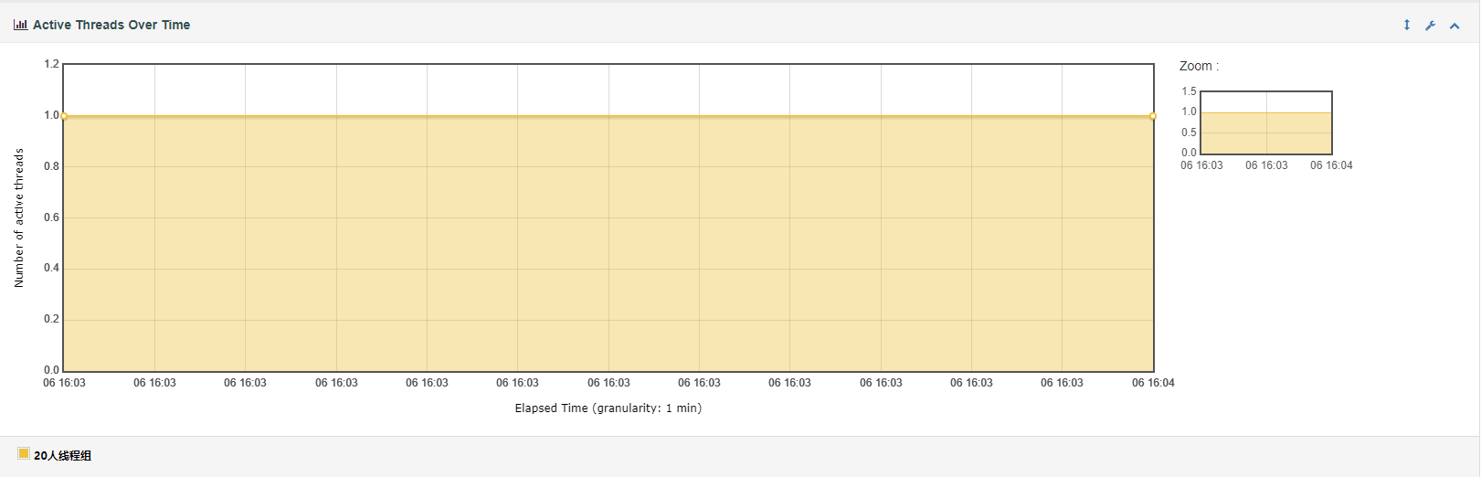Viewport: 1481px width, 477px height.
Task: Collapse the Active Threads Over Time panel
Action: coord(1455,26)
